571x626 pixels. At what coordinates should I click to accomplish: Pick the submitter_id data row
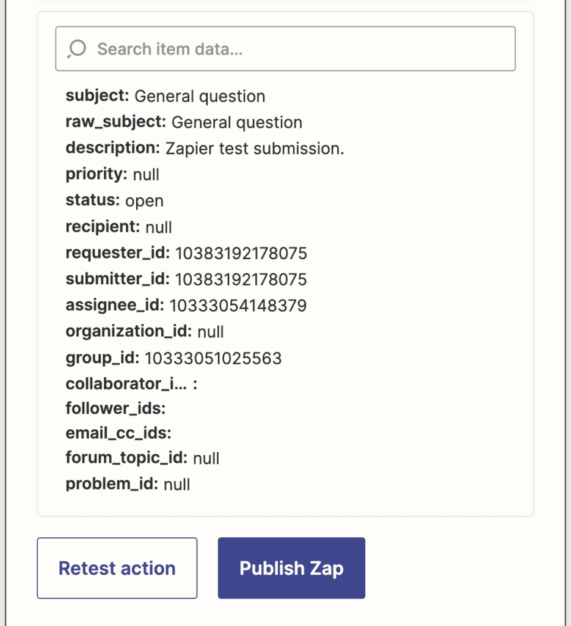186,279
